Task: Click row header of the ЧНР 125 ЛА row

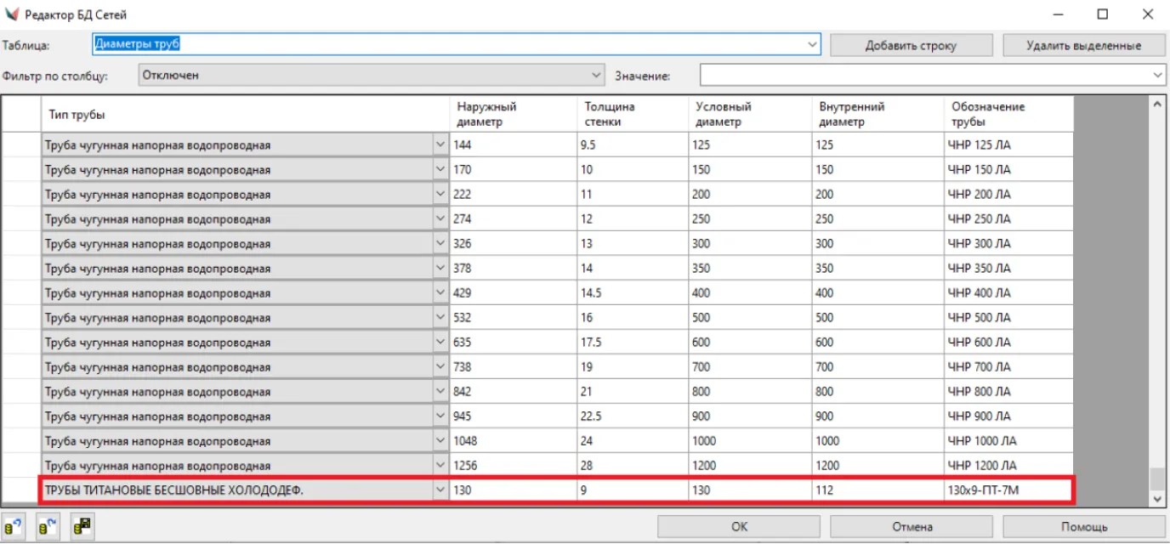Action: coord(21,144)
